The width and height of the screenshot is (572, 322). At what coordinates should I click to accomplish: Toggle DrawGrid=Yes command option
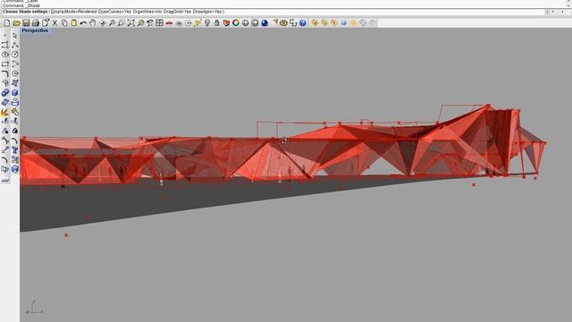click(x=177, y=12)
